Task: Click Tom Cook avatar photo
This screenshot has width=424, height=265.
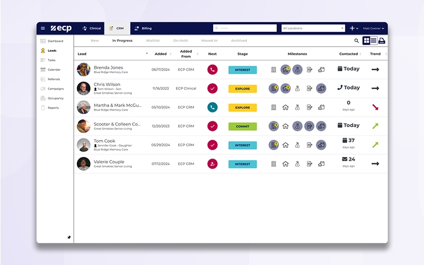Action: [x=84, y=145]
